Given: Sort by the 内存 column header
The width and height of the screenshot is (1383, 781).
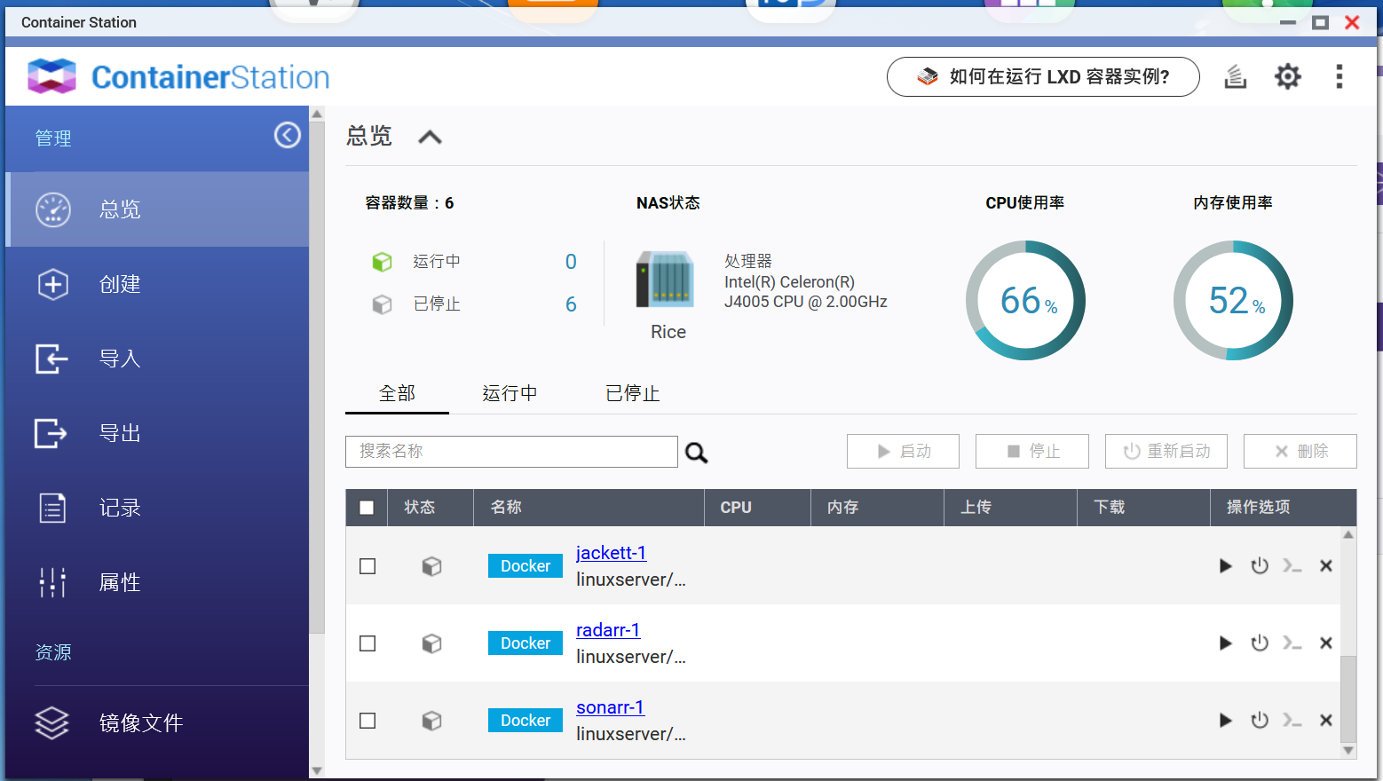Looking at the screenshot, I should tap(877, 508).
